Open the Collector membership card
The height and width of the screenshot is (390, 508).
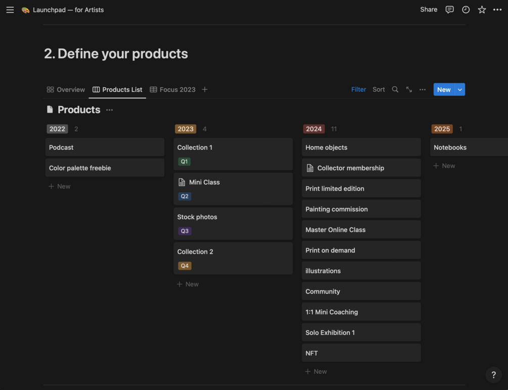350,168
